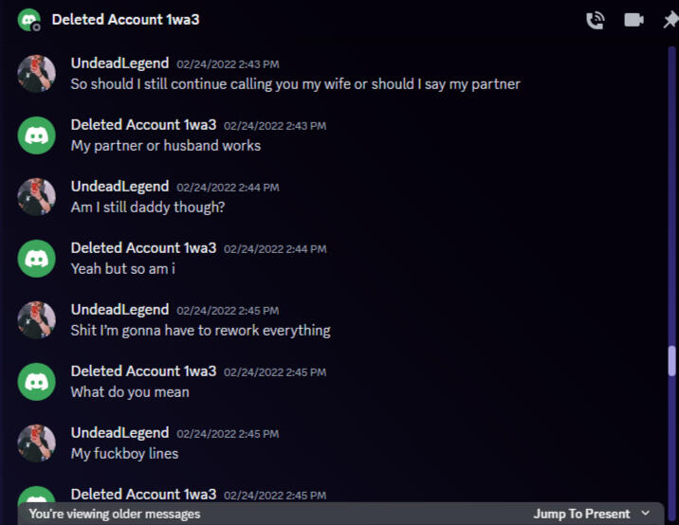The width and height of the screenshot is (679, 525).
Task: Click the green avatar beside "My partner or husband works"
Action: coord(37,135)
